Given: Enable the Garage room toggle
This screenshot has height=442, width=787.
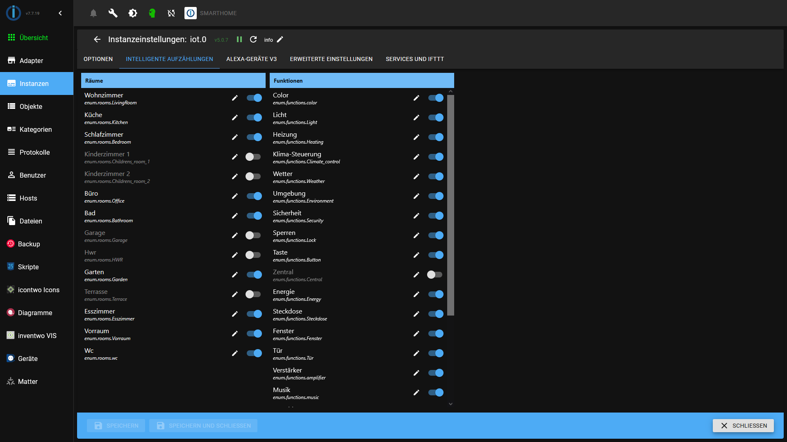Looking at the screenshot, I should click(253, 235).
